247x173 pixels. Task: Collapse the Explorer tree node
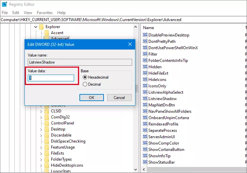pos(36,27)
